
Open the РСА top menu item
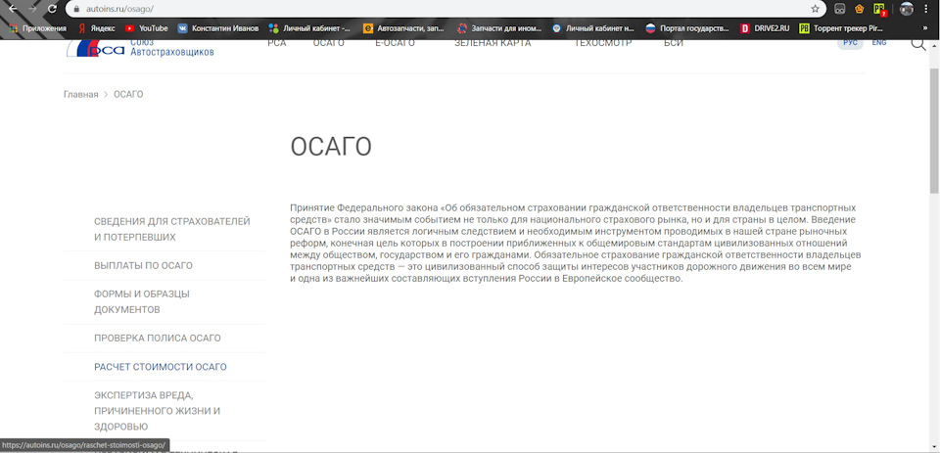tap(277, 42)
